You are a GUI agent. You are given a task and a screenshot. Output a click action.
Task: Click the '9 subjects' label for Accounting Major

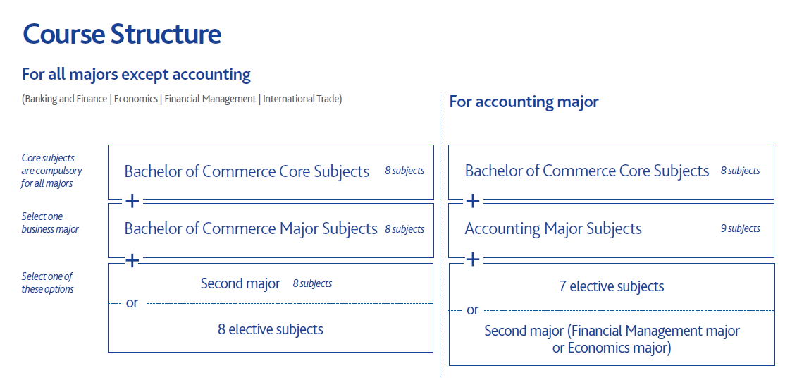click(x=740, y=229)
